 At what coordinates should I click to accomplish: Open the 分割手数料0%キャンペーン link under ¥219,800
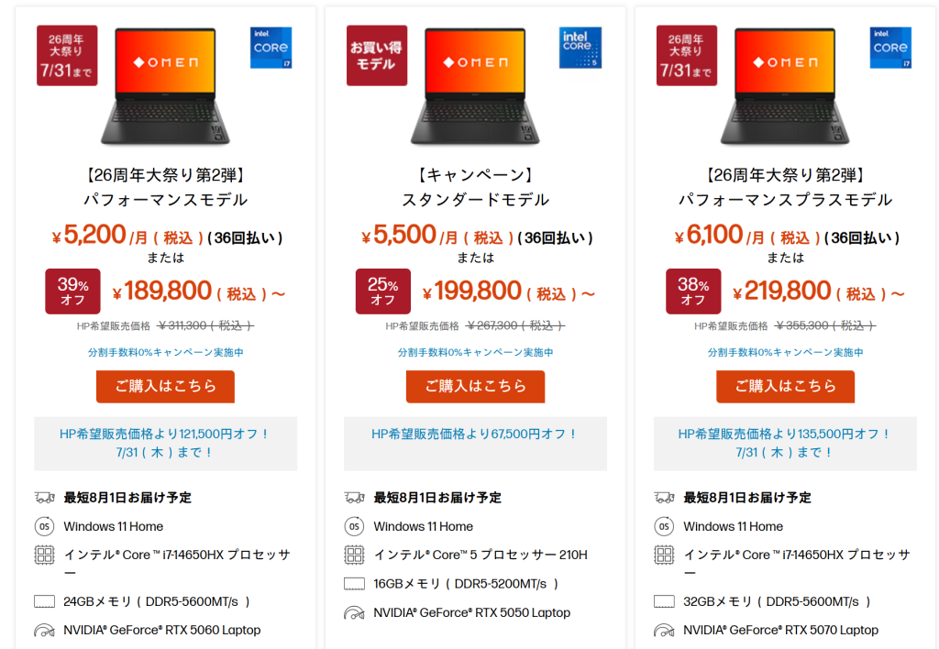coord(786,352)
